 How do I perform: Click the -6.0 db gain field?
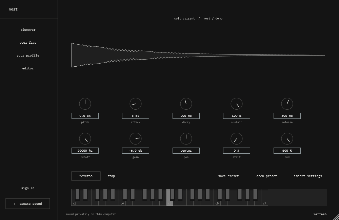click(136, 151)
